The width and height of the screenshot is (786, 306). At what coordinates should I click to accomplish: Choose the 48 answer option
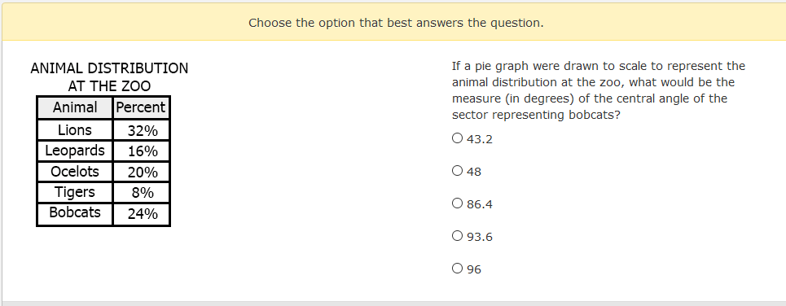[457, 171]
